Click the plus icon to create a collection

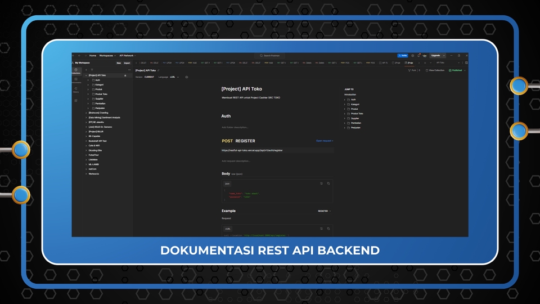(x=86, y=70)
